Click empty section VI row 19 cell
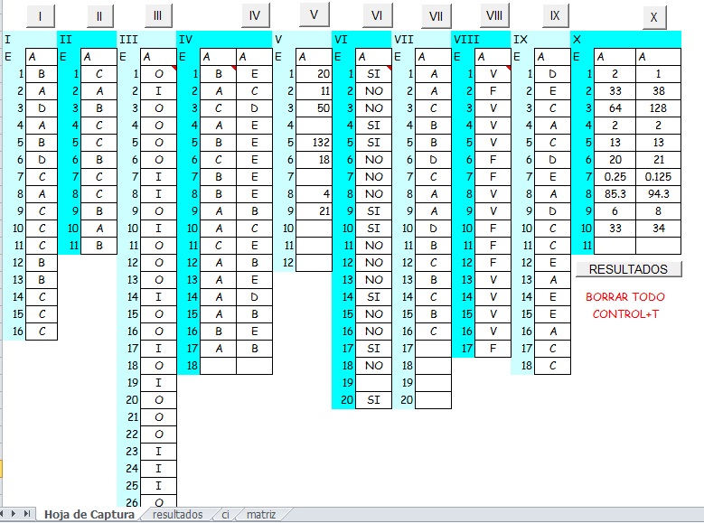This screenshot has width=704, height=523. [373, 383]
